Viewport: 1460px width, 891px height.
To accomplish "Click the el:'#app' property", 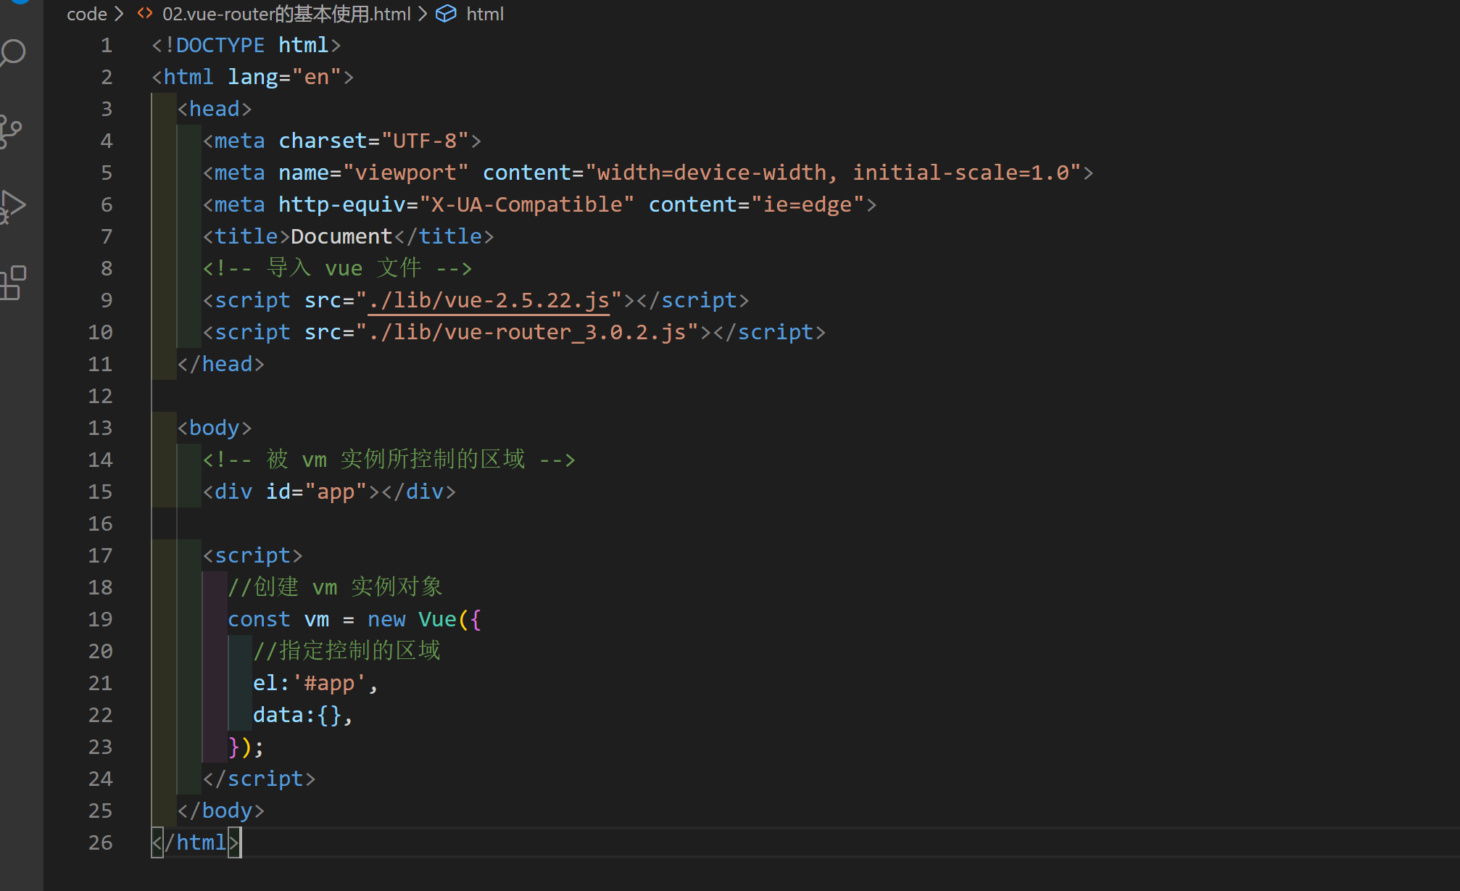I will pyautogui.click(x=315, y=683).
